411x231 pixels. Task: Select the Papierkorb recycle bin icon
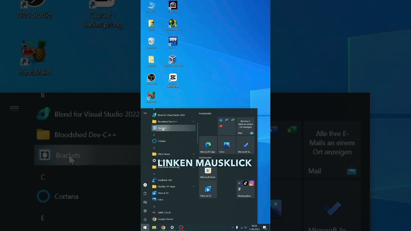pos(151,43)
